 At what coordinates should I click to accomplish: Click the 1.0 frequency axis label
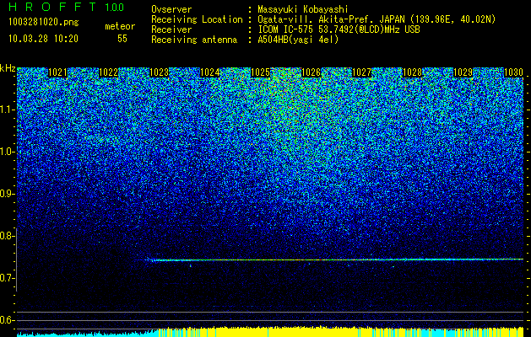pos(6,152)
